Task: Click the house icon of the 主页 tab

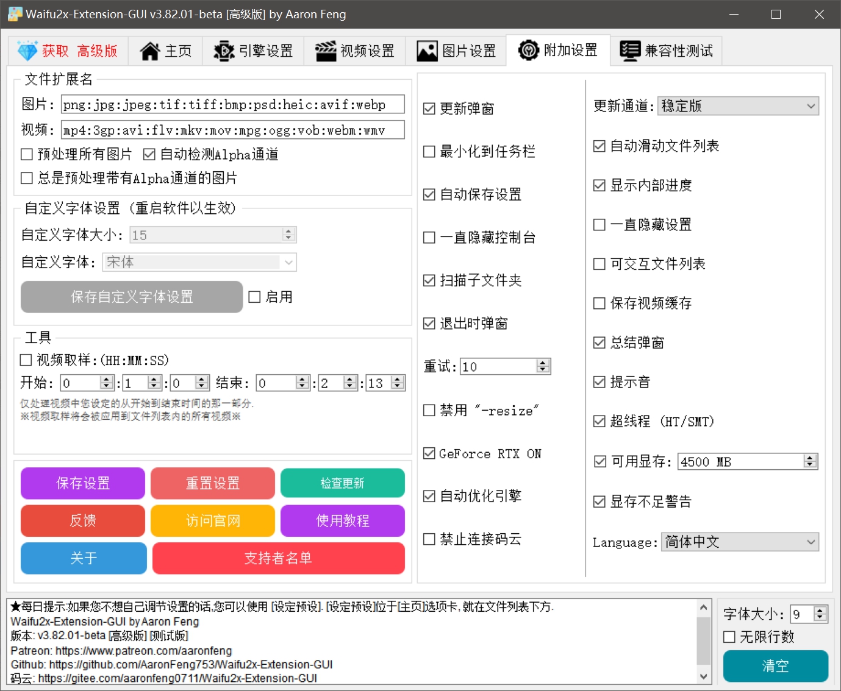Action: pos(150,51)
